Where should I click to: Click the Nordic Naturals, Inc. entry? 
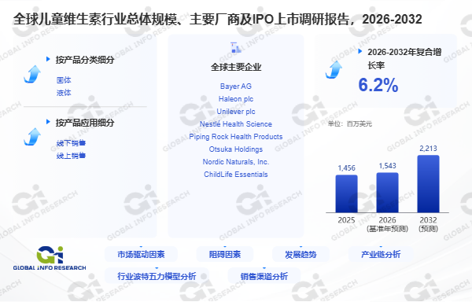[x=236, y=162]
